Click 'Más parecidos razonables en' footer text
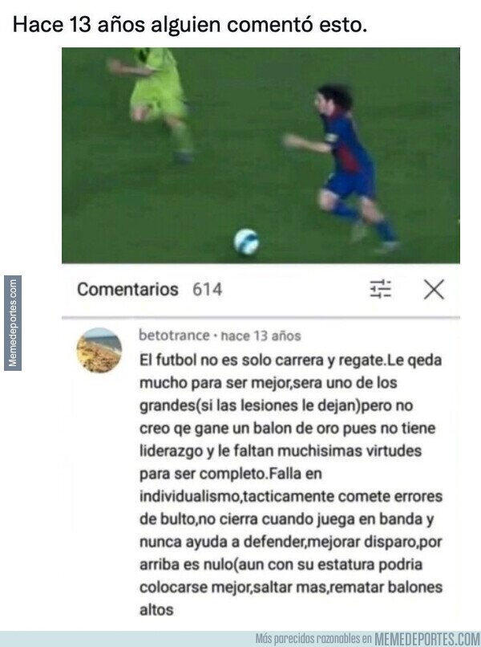This screenshot has width=481, height=647. 313,639
